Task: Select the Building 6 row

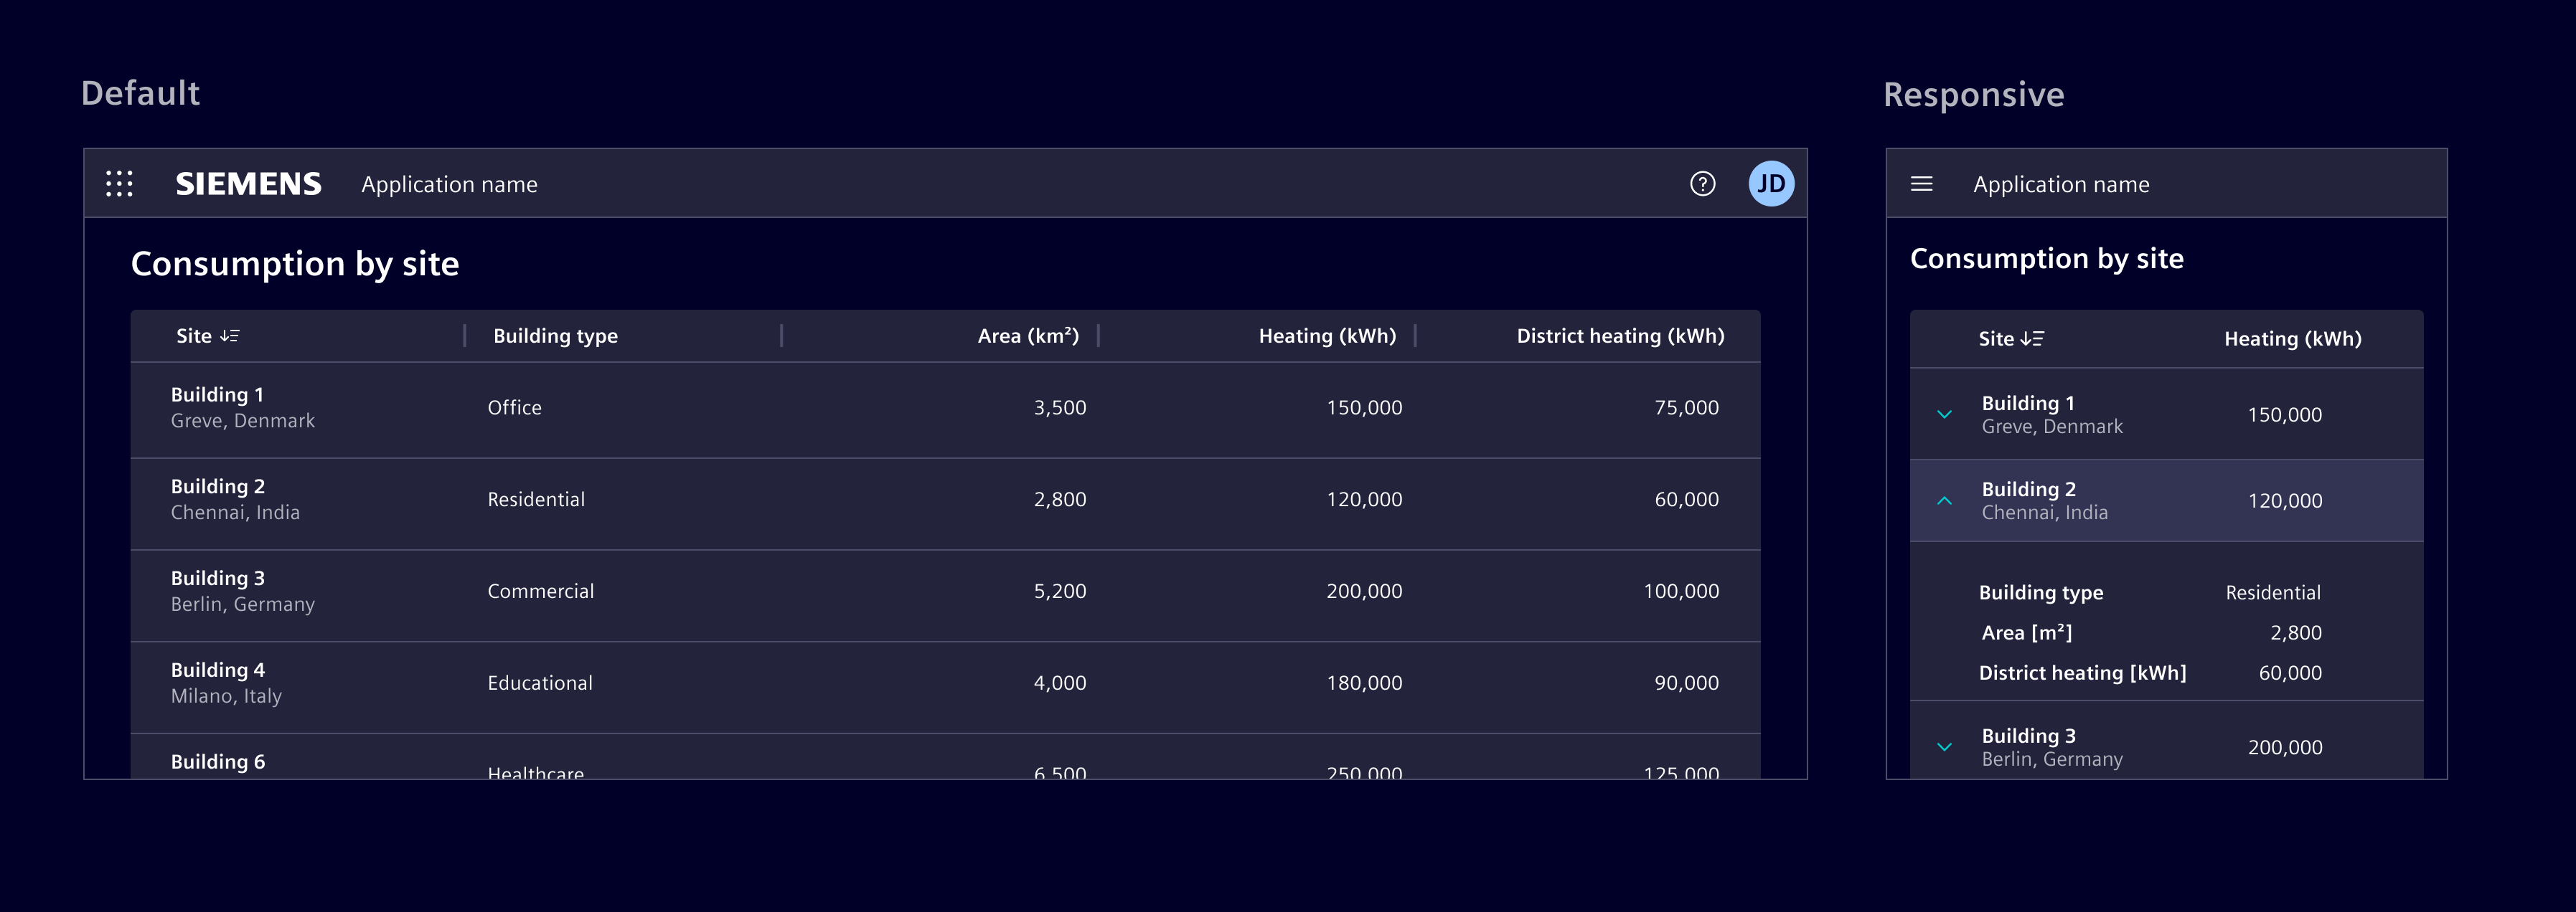Action: (945, 757)
